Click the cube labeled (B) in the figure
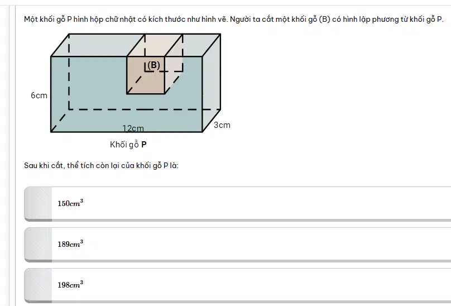The height and width of the screenshot is (306, 451). pyautogui.click(x=146, y=75)
